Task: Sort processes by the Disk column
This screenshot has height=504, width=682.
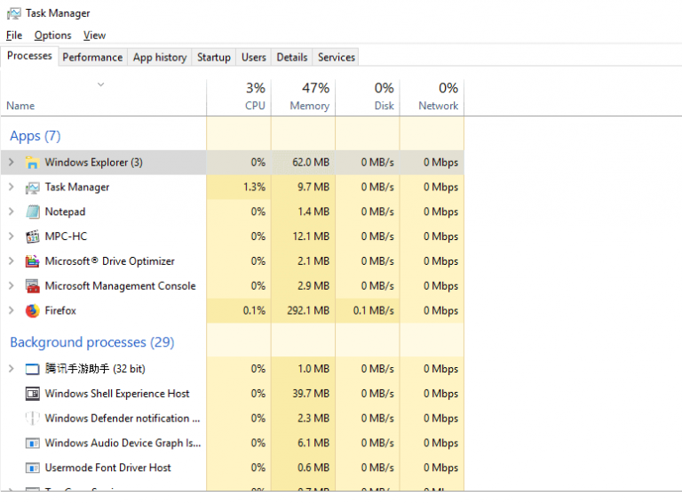Action: coord(368,98)
